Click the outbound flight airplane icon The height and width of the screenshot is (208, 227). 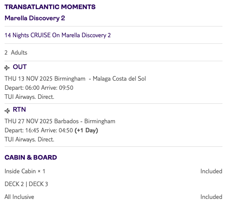[7, 67]
